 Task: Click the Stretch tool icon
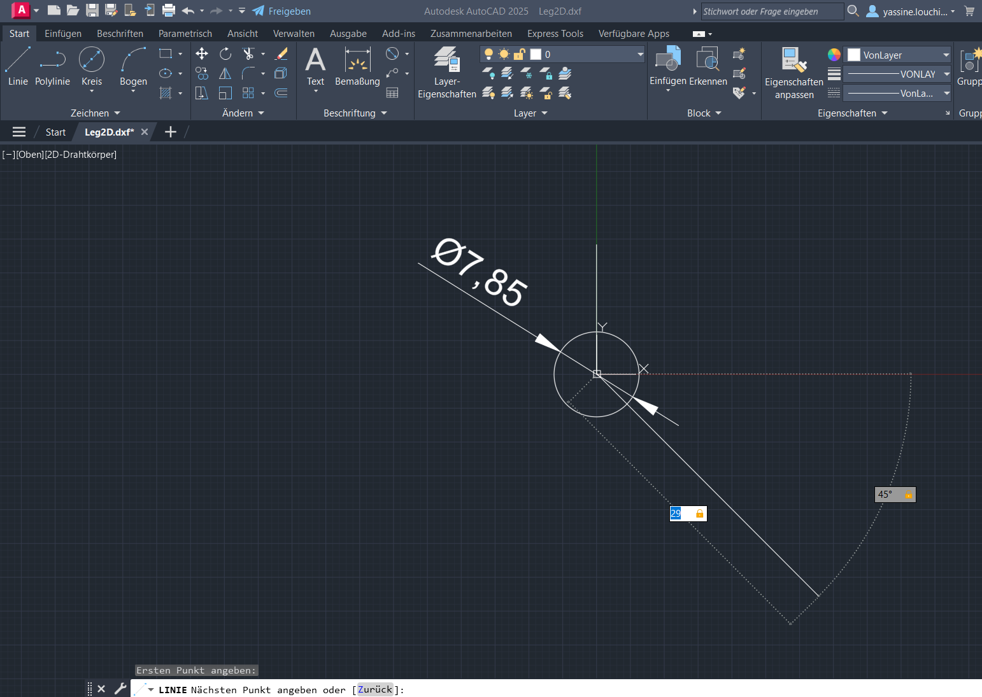pos(202,93)
